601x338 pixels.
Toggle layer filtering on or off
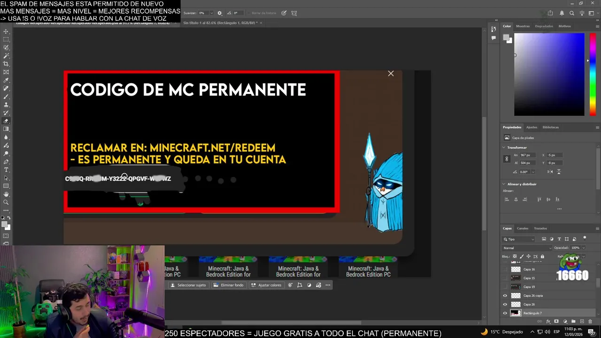585,238
